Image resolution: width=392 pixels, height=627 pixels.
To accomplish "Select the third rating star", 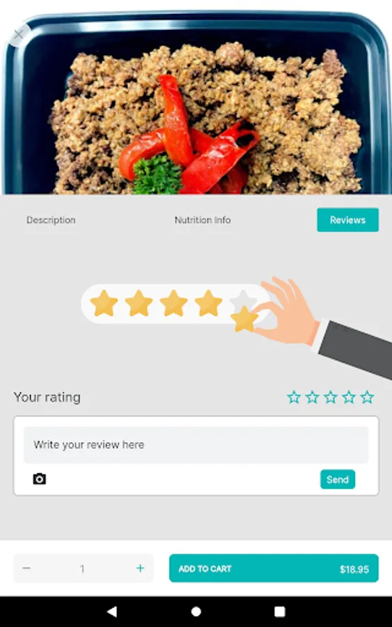I will click(331, 397).
